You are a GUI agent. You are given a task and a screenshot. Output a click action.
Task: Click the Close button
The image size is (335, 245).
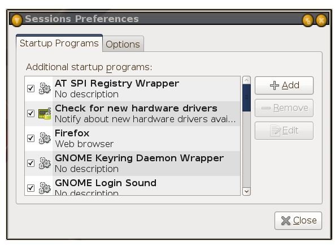298,221
